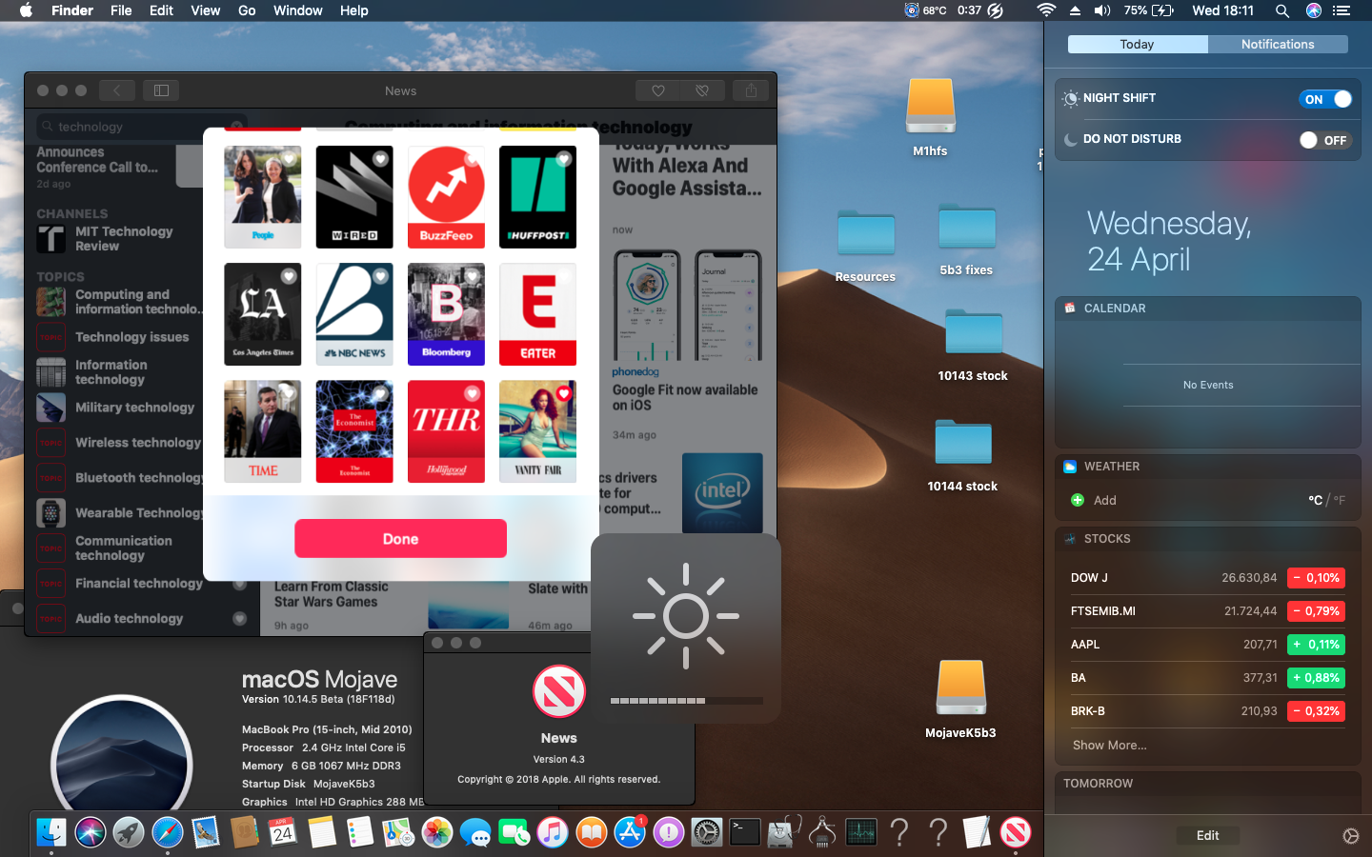Open System Preferences from the Dock
The height and width of the screenshot is (857, 1372).
pos(707,832)
